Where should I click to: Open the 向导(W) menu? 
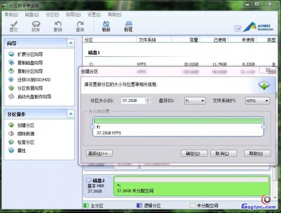(x=73, y=15)
